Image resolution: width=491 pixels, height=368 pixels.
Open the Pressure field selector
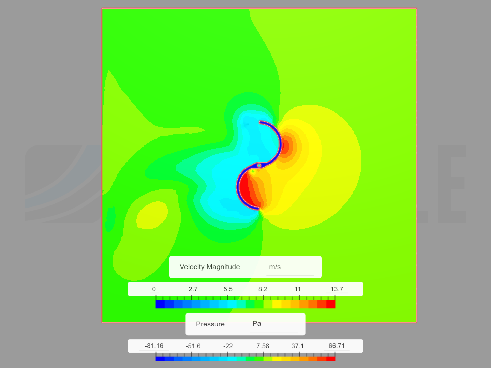click(210, 324)
